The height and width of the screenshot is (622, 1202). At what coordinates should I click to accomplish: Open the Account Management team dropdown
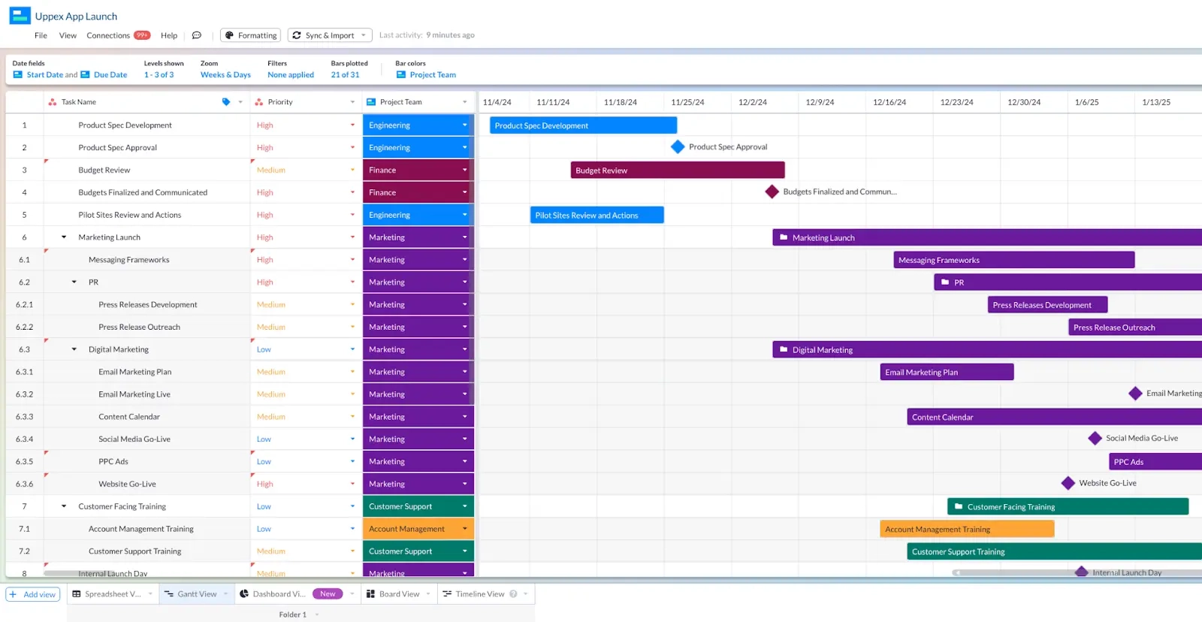pos(464,529)
